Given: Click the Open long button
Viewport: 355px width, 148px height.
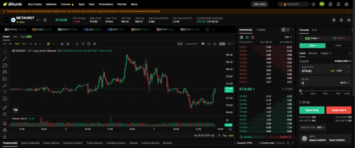Looking at the screenshot, I should point(312,110).
